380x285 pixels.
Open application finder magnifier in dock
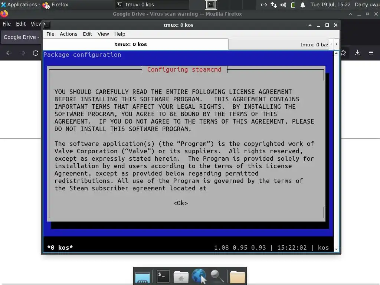(x=217, y=276)
